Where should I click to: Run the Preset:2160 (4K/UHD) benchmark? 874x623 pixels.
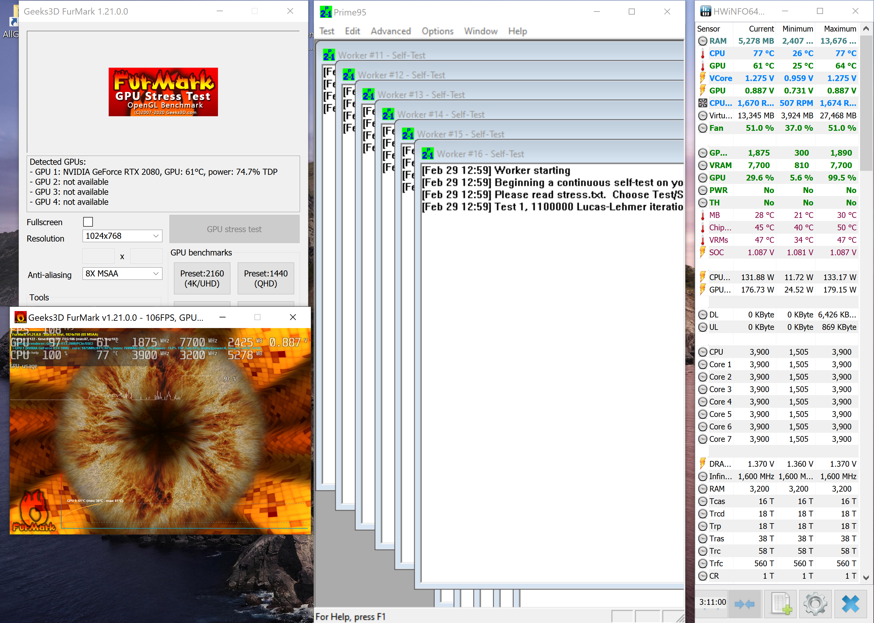click(202, 279)
